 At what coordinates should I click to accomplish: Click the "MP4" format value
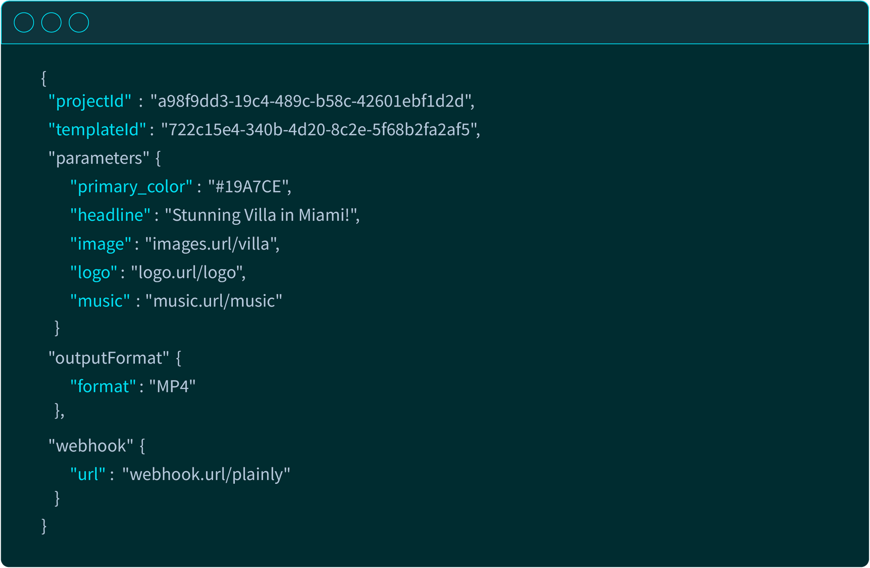[x=172, y=386]
